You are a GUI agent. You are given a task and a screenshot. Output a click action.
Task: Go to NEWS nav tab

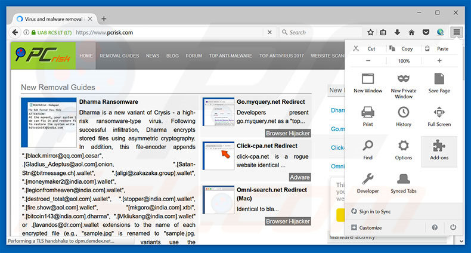click(153, 56)
